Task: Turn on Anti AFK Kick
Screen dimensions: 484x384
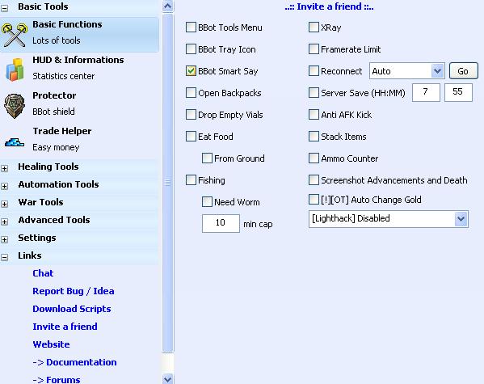Action: pyautogui.click(x=314, y=114)
